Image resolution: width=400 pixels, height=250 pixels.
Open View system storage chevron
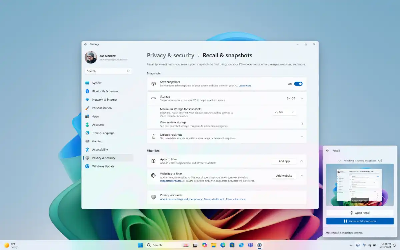click(x=302, y=124)
